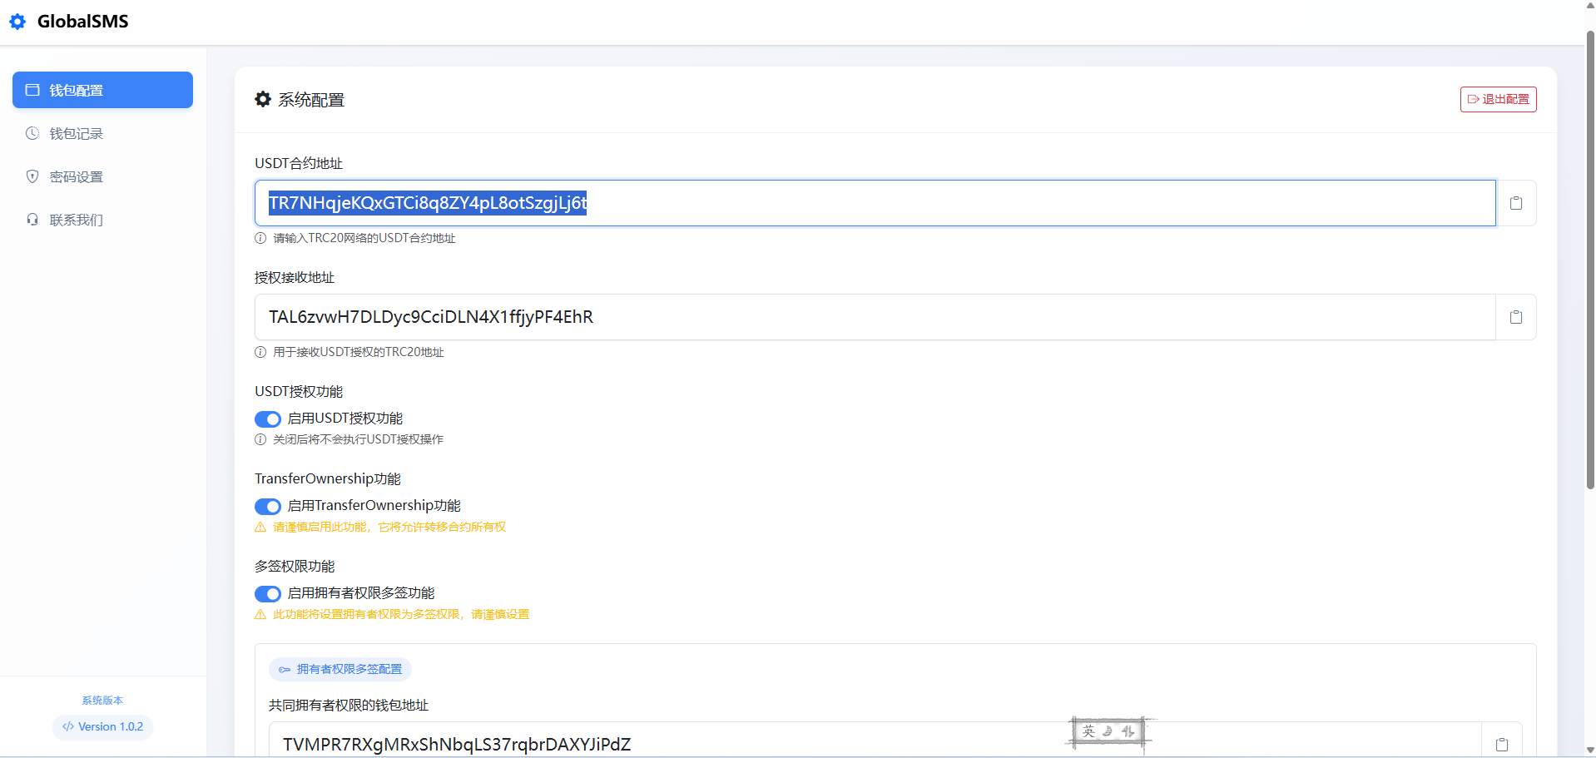Click the Version 1.0.2 badge
The height and width of the screenshot is (758, 1596).
click(x=102, y=726)
